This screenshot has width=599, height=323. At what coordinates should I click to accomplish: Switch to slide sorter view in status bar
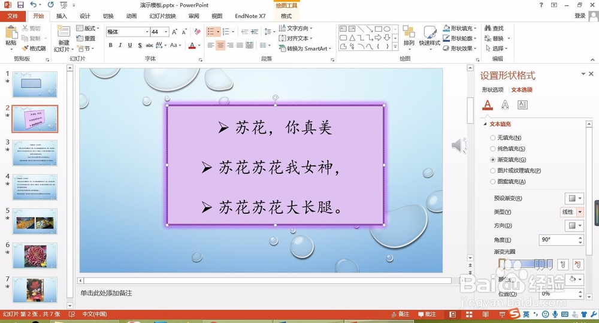pyautogui.click(x=469, y=314)
